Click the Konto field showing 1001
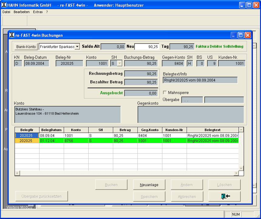Viewport: 261px width, 219px height. (97, 64)
